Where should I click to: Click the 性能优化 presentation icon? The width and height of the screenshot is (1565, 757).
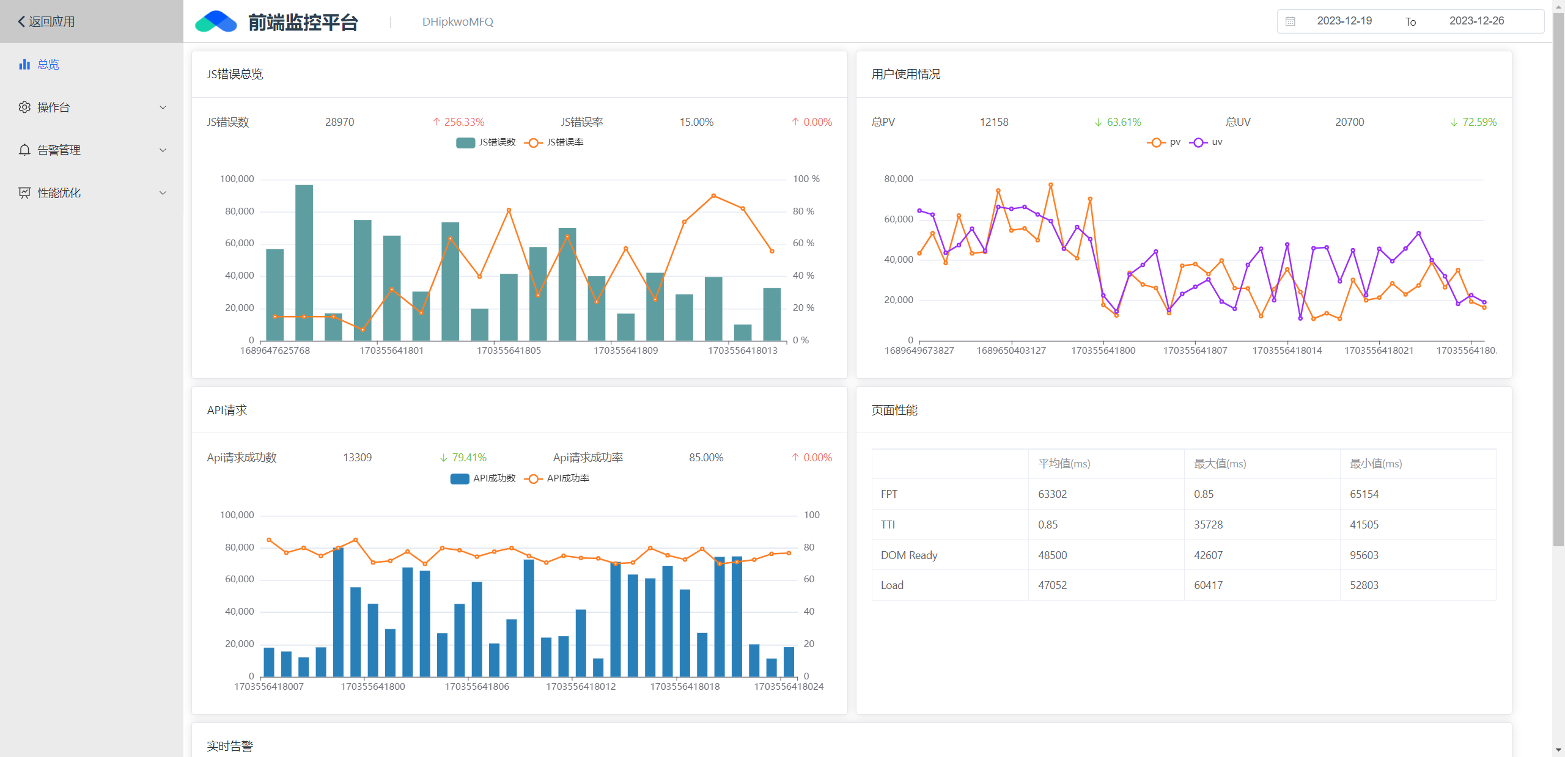(x=24, y=192)
